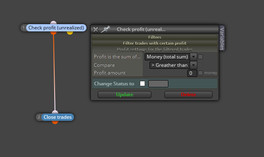Click Close trades block's orange output connector
This screenshot has height=157, width=264.
(55, 122)
